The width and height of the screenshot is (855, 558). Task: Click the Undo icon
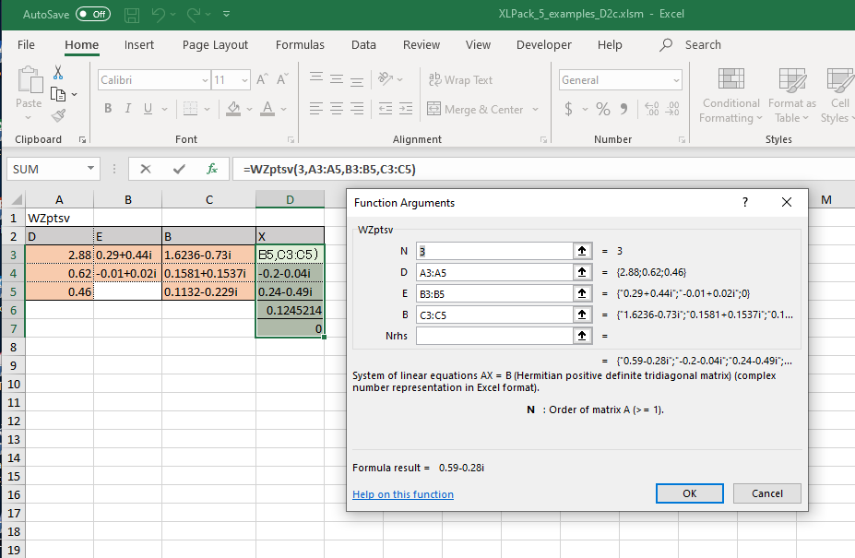[x=158, y=15]
